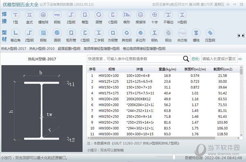Viewport: 246px width, 162px height.
Task: Open the welded C型钢 icon
Action: [x=113, y=15]
